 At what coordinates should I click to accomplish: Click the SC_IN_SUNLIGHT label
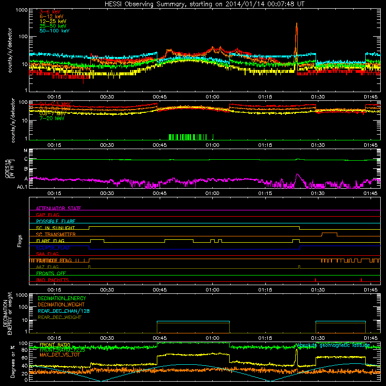click(55, 228)
